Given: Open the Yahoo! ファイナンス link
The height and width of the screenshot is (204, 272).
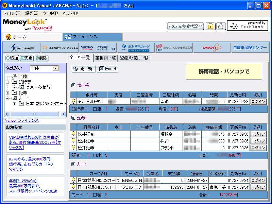Looking at the screenshot, I should [x=22, y=120].
